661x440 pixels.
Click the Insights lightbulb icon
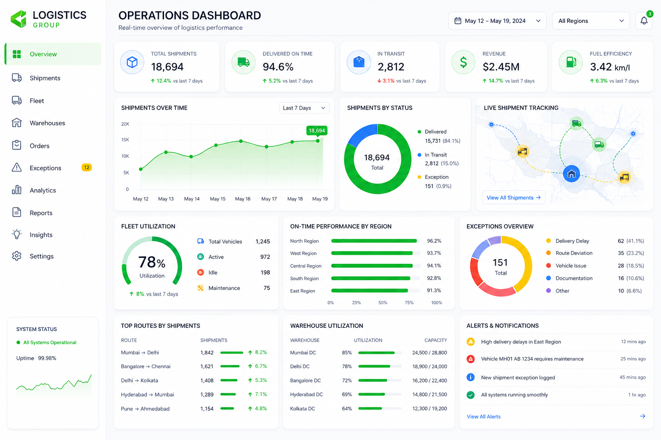(17, 234)
